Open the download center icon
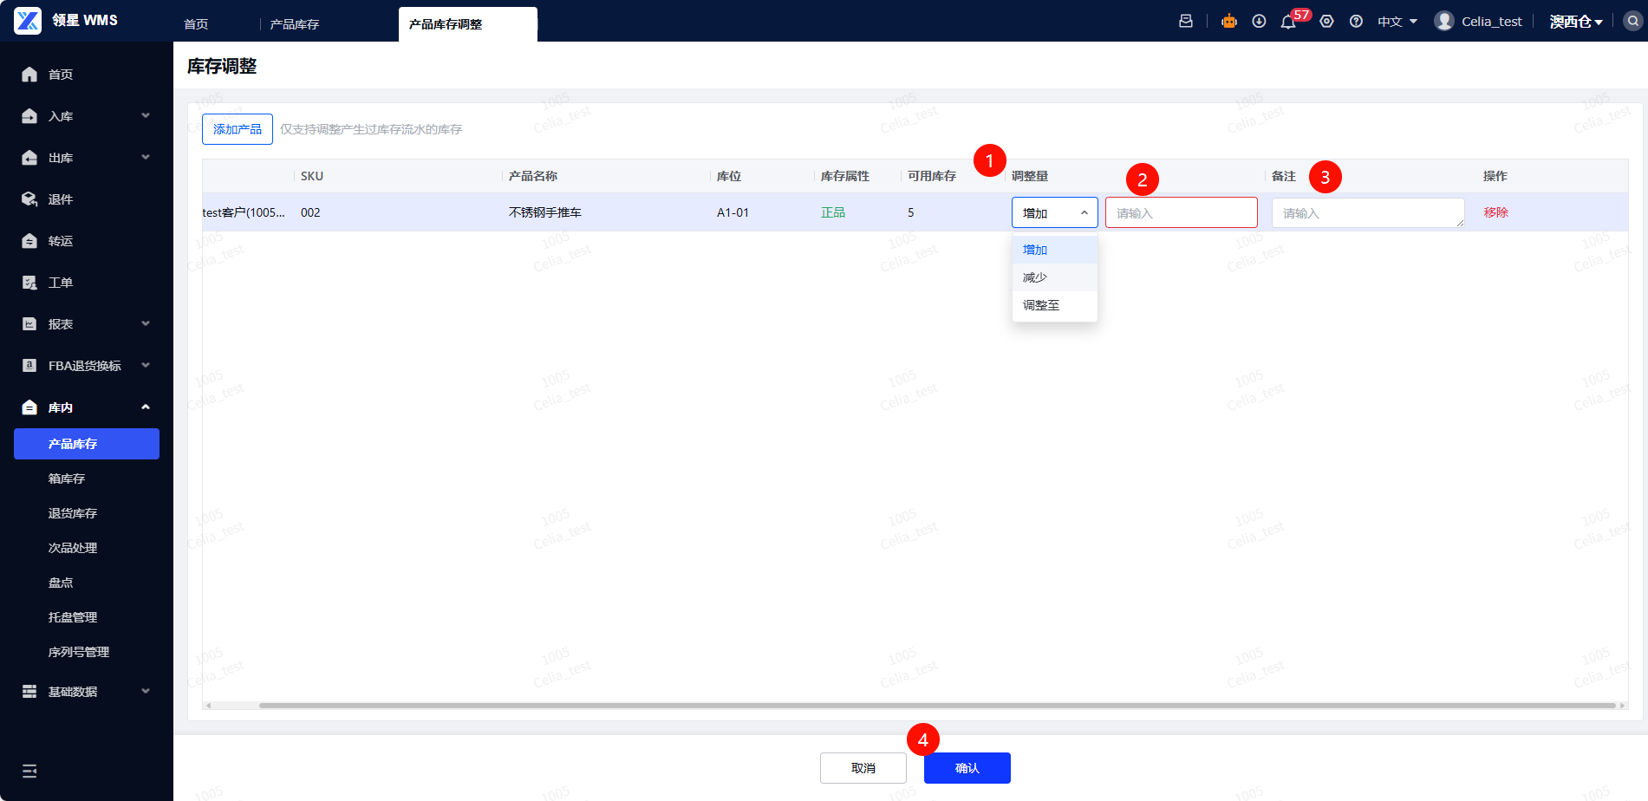 (1259, 21)
